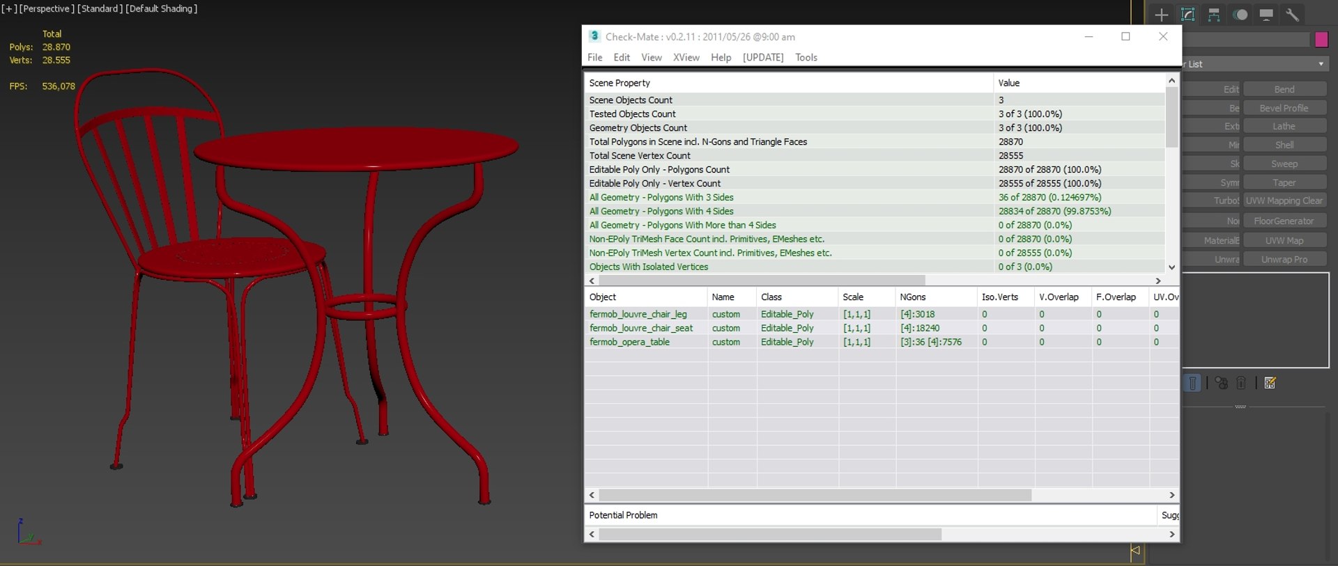Screen dimensions: 1338x566
Task: Click the Value column header
Action: pos(1079,83)
